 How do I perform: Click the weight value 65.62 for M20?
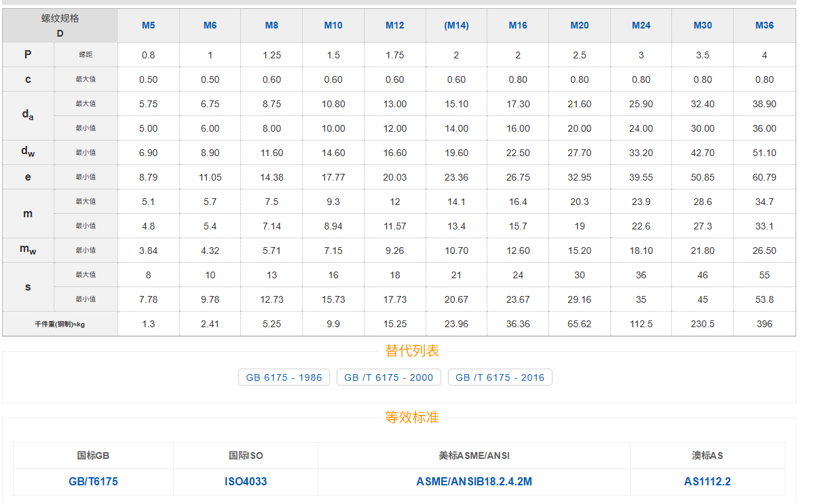click(580, 324)
